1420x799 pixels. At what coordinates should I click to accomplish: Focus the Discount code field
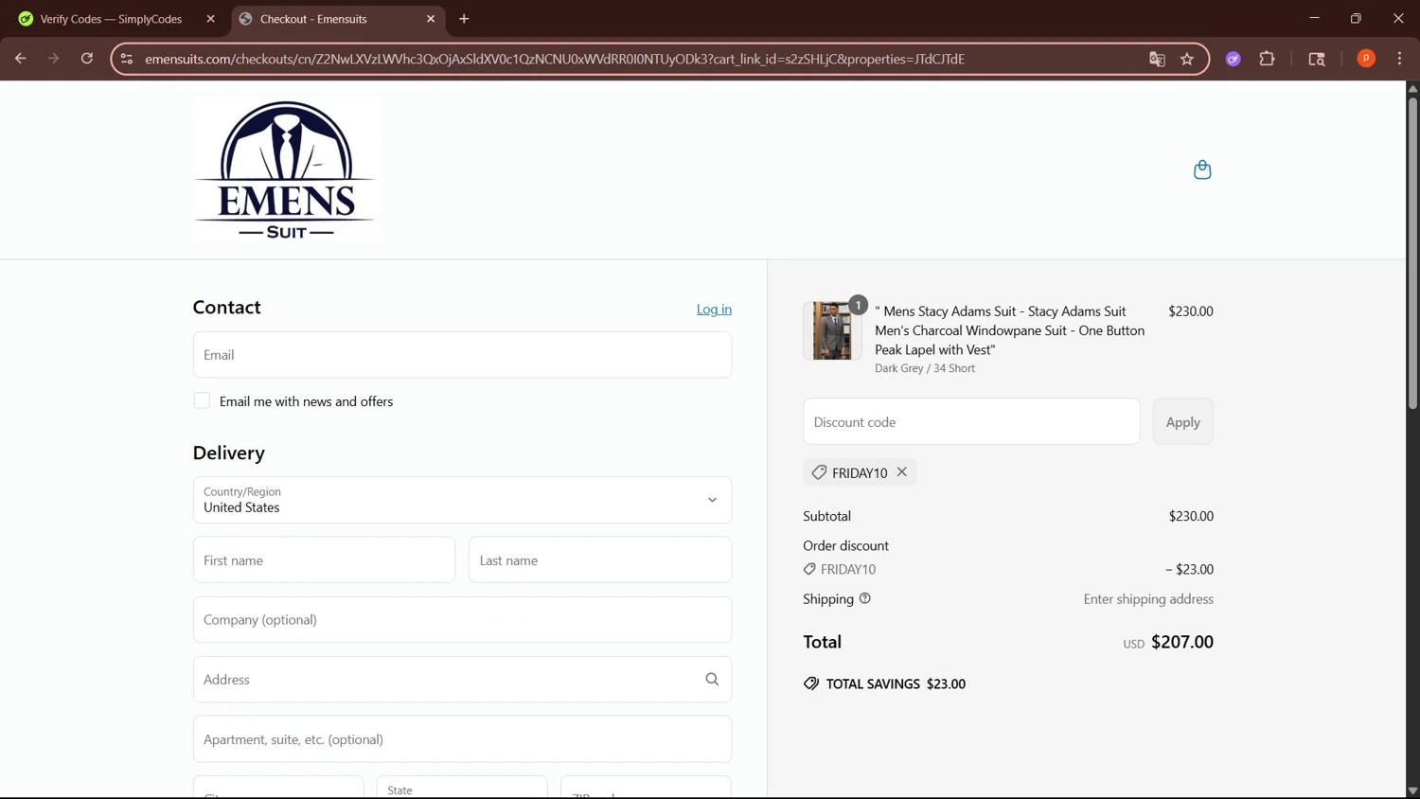(971, 421)
